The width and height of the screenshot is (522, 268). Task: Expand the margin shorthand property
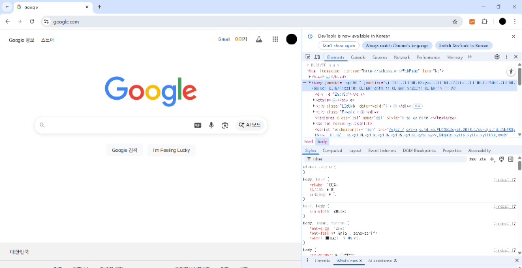(328, 190)
